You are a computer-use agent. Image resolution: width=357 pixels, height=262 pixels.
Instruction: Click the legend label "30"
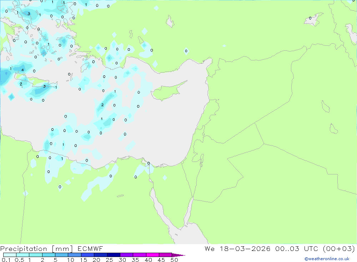(122, 260)
